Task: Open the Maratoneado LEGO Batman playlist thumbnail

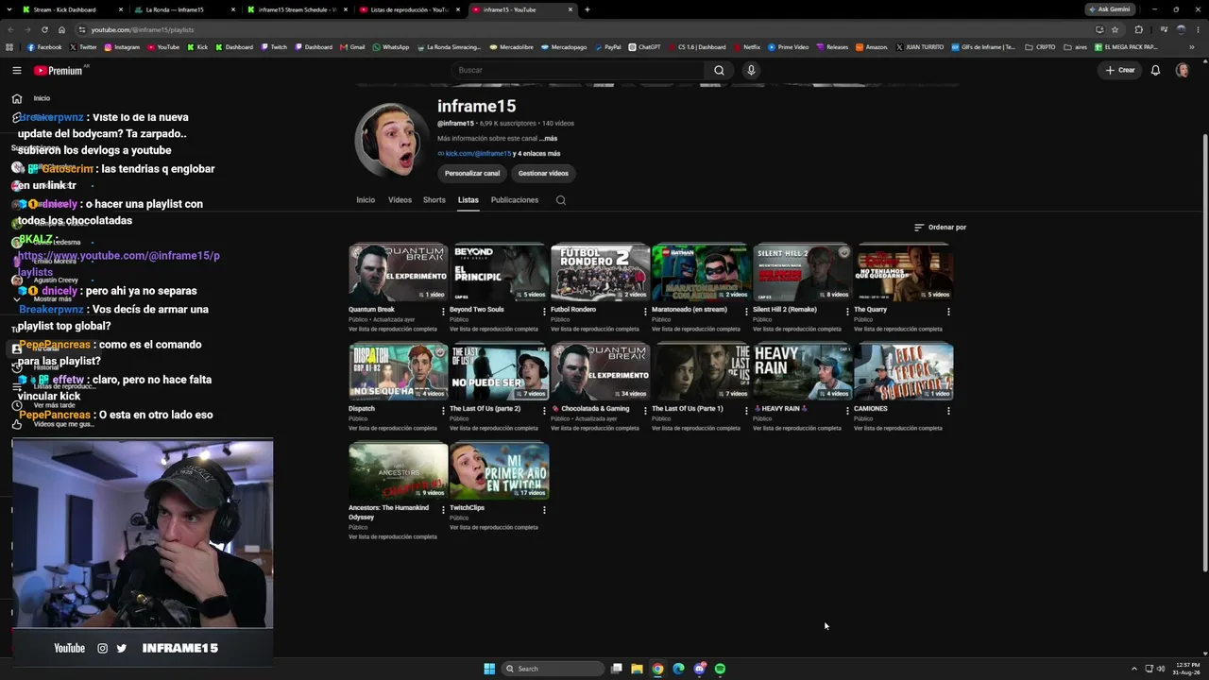Action: tap(701, 272)
